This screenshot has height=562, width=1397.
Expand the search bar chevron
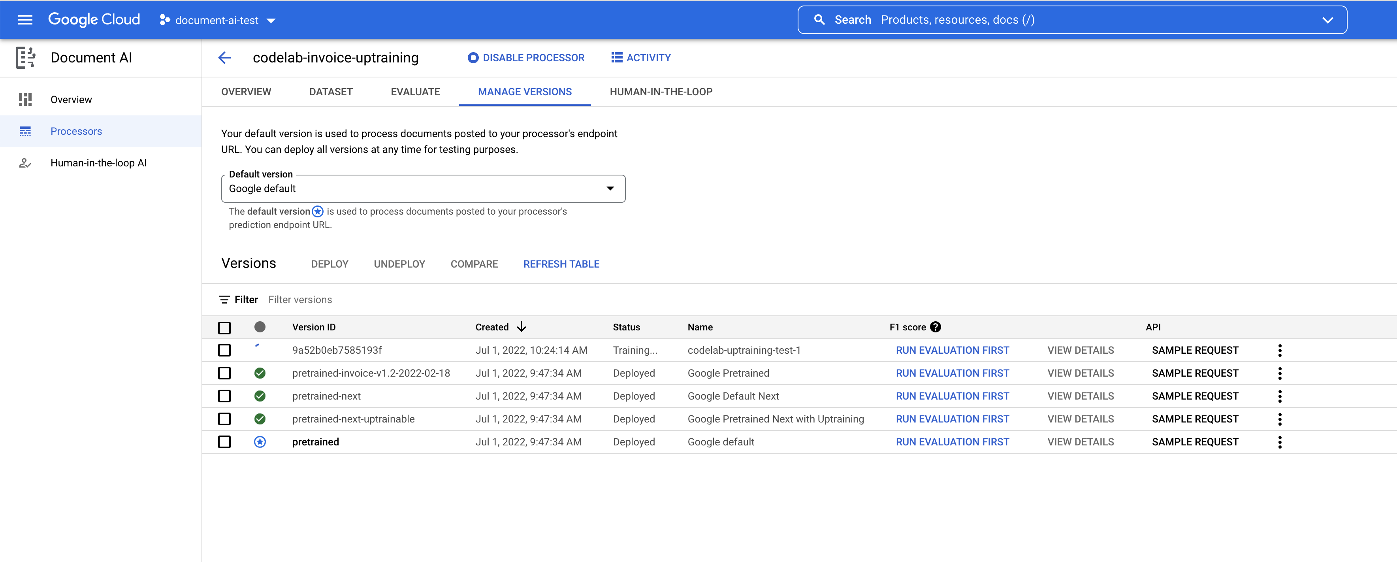point(1327,21)
